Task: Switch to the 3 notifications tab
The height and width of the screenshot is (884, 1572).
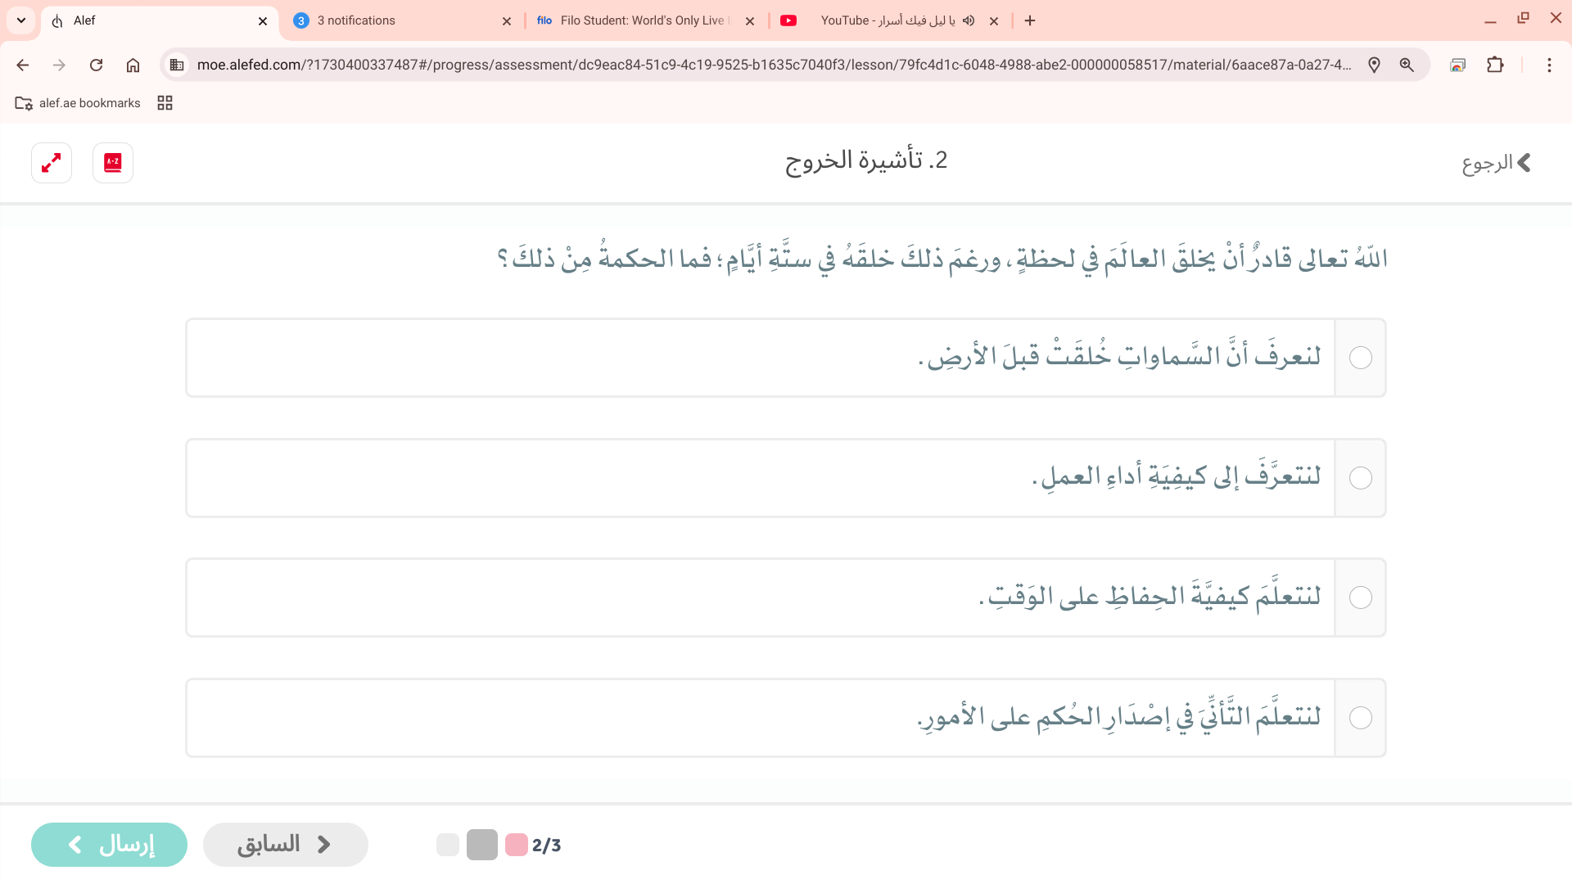Action: [393, 20]
